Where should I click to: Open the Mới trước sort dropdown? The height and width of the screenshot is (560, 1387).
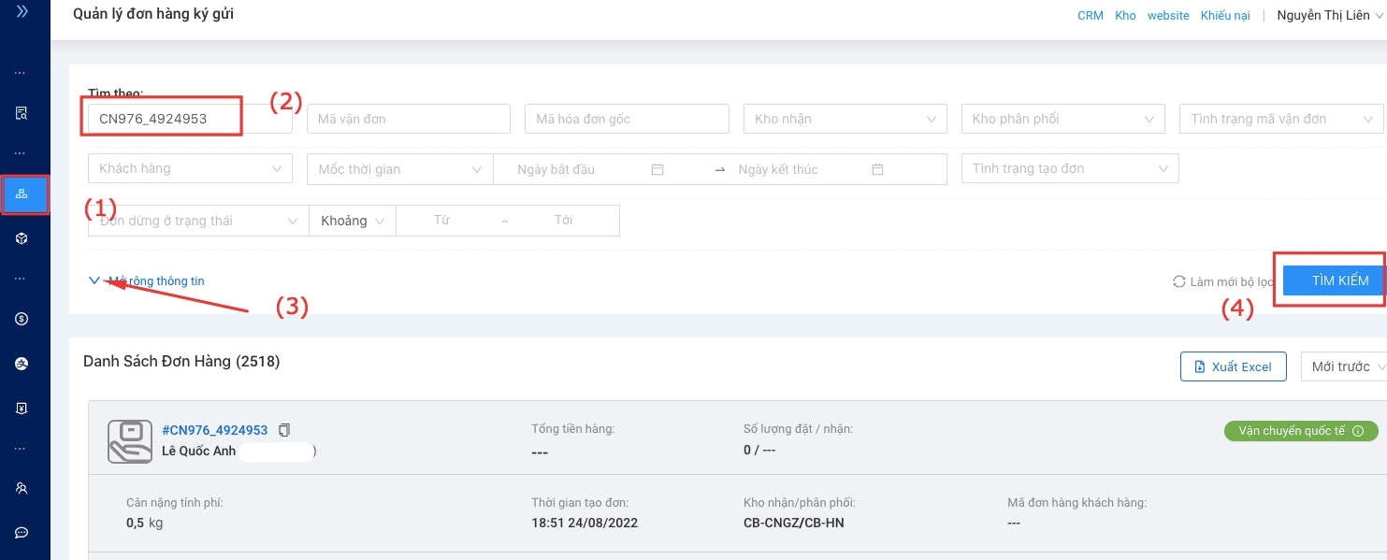pyautogui.click(x=1344, y=366)
